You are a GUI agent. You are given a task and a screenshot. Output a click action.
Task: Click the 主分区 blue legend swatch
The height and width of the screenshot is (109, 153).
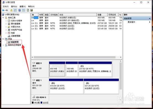tap(41, 103)
